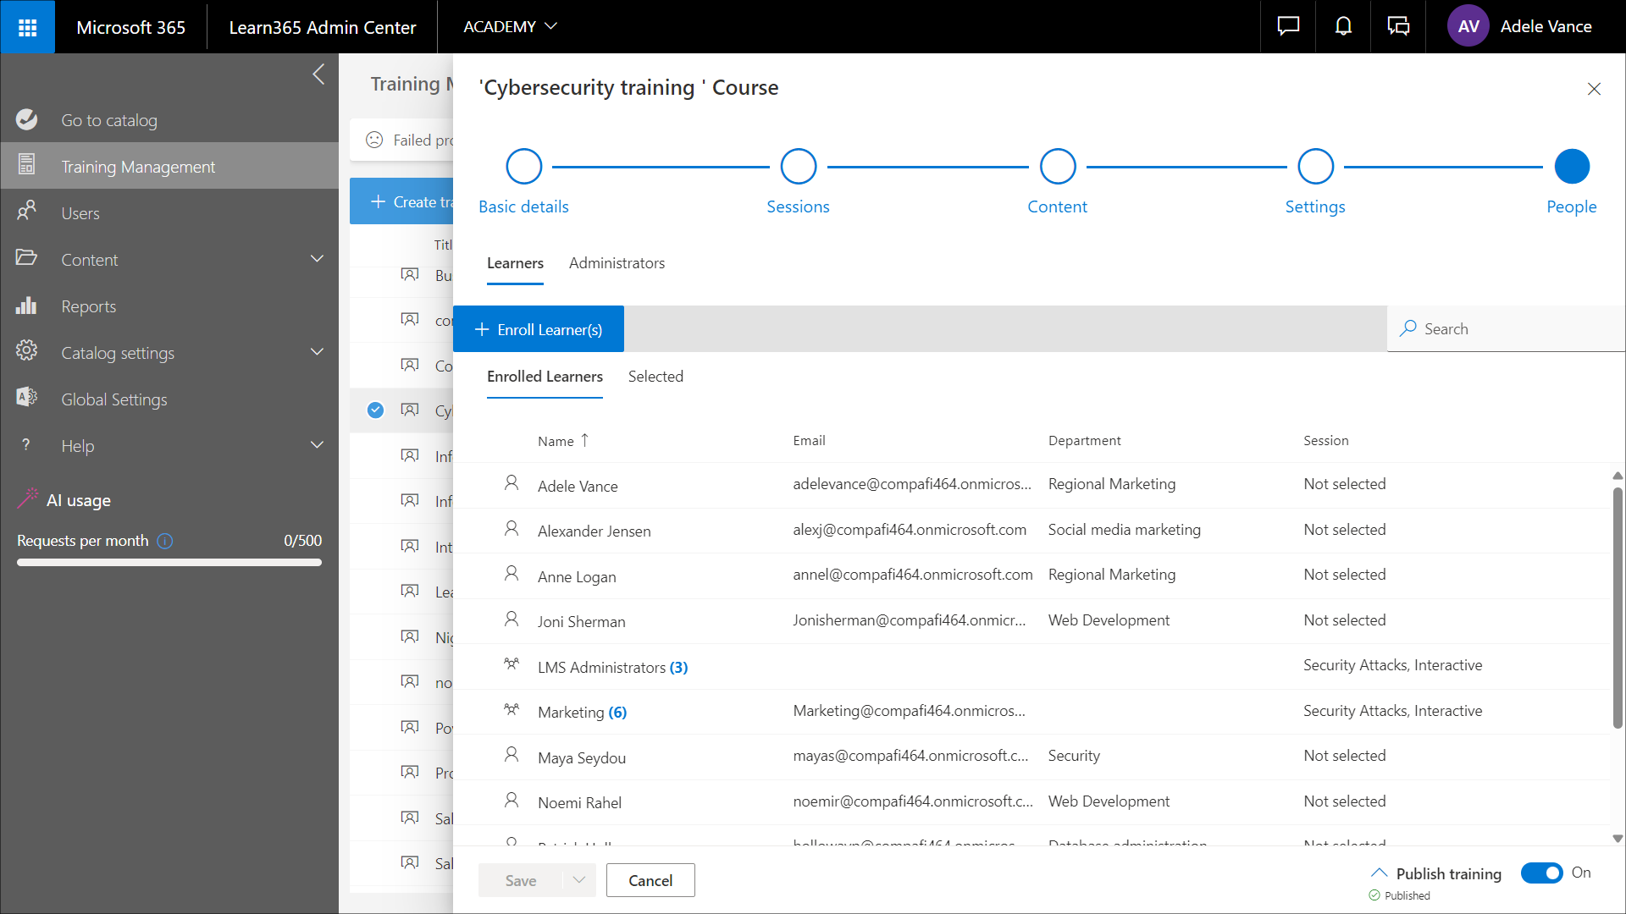Open the ACADEMY dropdown
1626x914 pixels.
click(510, 27)
